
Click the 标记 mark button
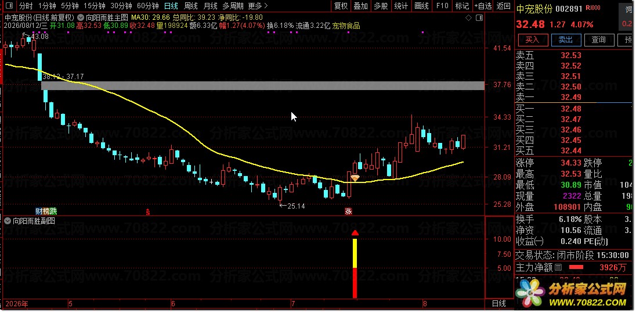click(x=462, y=6)
